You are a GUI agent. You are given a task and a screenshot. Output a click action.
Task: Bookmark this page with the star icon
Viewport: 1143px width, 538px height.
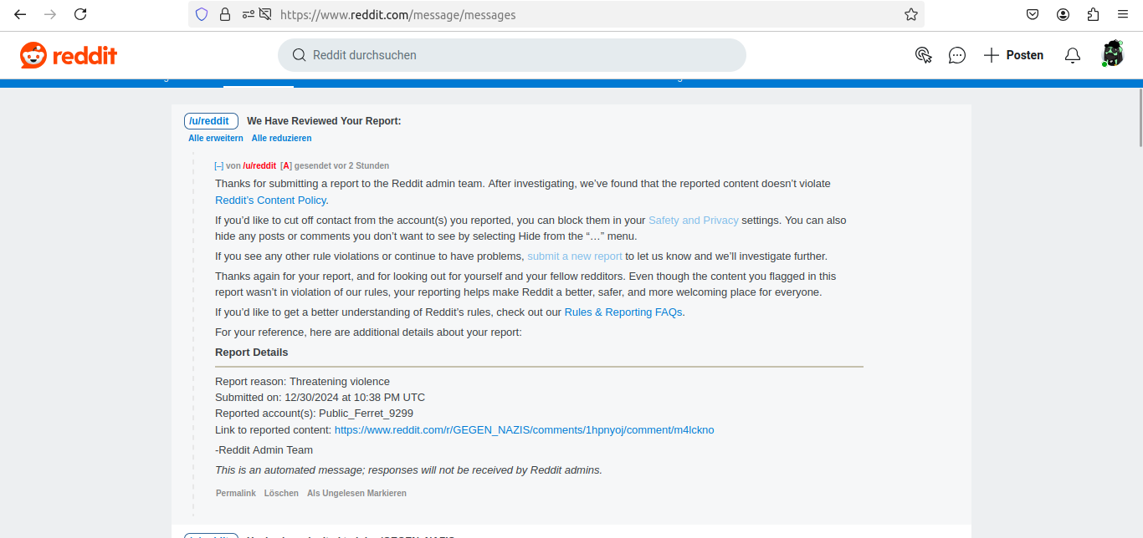911,14
